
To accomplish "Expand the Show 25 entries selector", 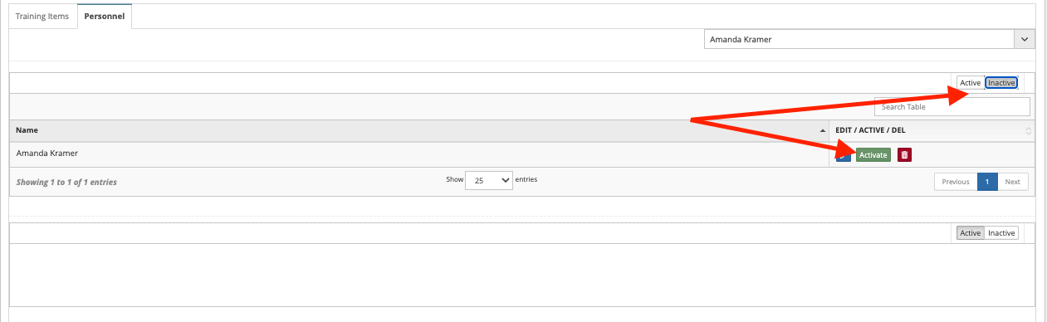I will coord(488,180).
